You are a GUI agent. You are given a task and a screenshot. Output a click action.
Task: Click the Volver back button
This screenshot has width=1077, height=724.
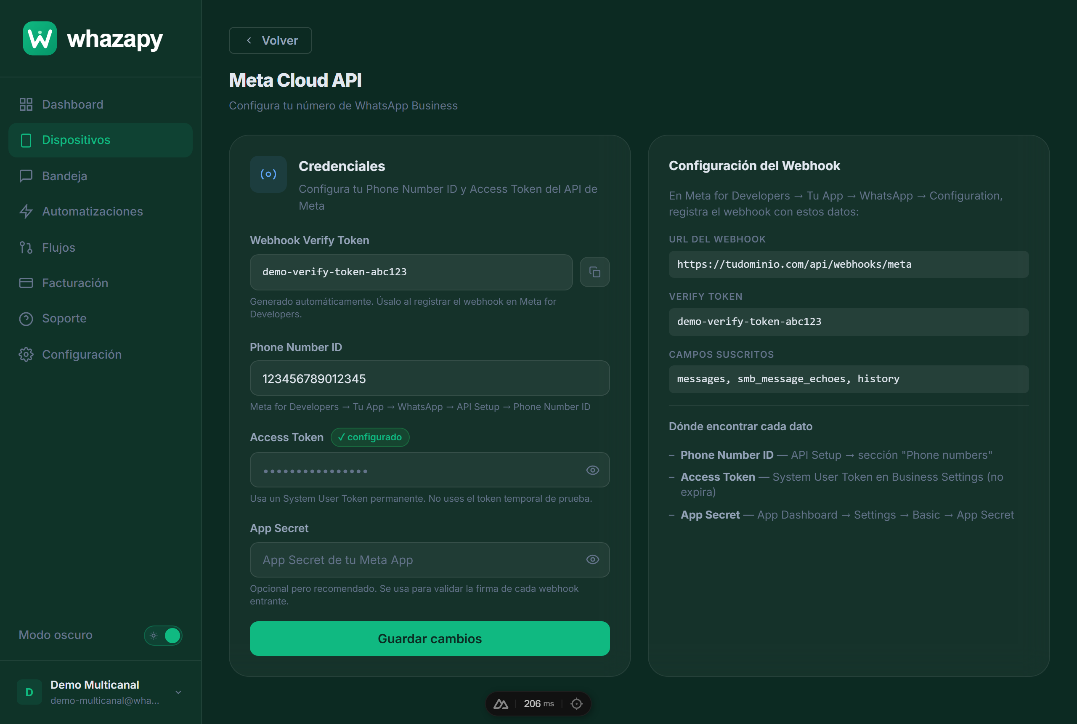(271, 41)
